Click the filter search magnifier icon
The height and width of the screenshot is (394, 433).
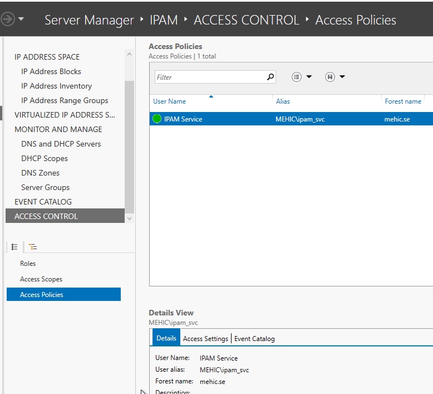click(270, 77)
